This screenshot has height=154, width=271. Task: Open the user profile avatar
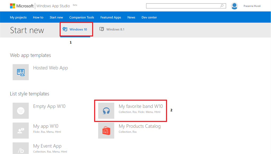tap(234, 6)
